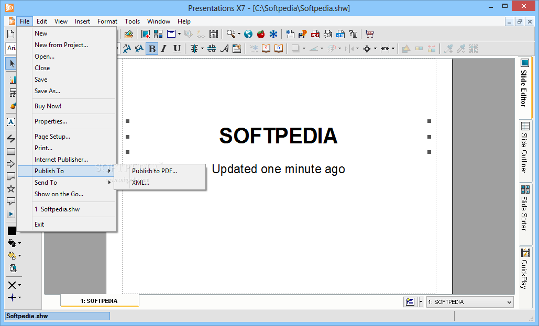Increase font size with the larger A icon
Viewport: 539px width, 326px height.
point(127,49)
